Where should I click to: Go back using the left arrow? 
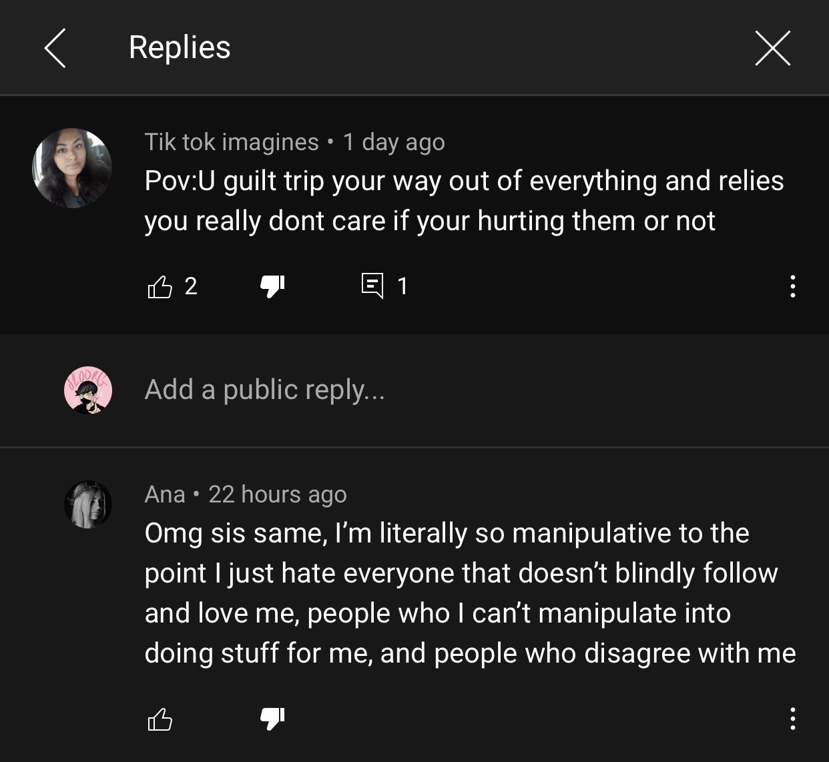(x=55, y=48)
